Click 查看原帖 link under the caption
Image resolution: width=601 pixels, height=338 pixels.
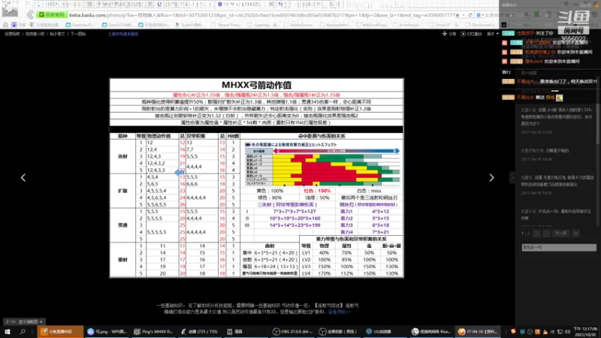click(339, 312)
